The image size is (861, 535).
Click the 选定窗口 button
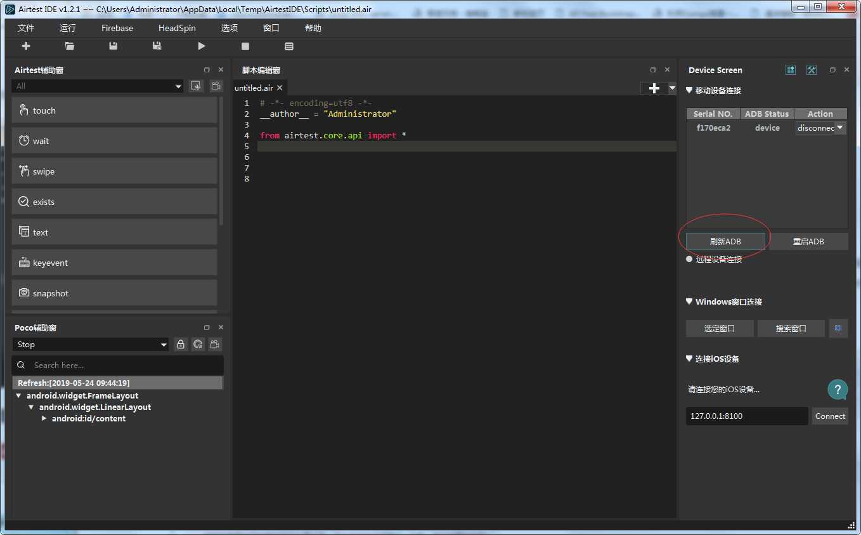click(x=720, y=328)
